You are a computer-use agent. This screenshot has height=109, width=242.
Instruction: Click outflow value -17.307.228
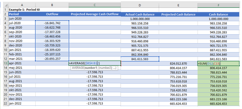click(52, 32)
